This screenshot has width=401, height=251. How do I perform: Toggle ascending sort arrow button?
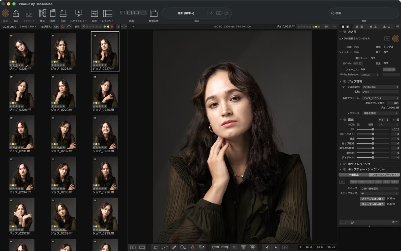pyautogui.click(x=69, y=26)
